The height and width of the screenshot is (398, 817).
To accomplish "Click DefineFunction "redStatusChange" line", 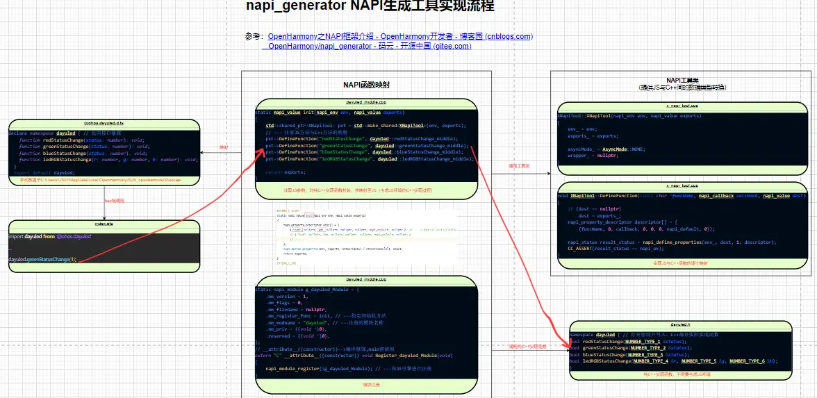I will point(361,139).
